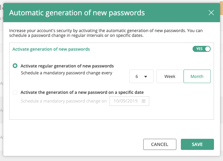The width and height of the screenshot is (223, 161).
Task: Click the 'Activate generation of new passwords' heading
Action: click(x=51, y=49)
